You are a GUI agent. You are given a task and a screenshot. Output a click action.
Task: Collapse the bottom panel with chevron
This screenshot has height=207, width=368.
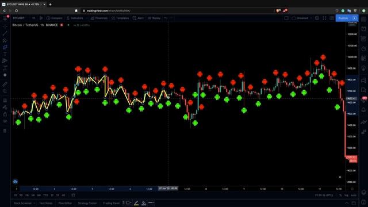(347, 203)
